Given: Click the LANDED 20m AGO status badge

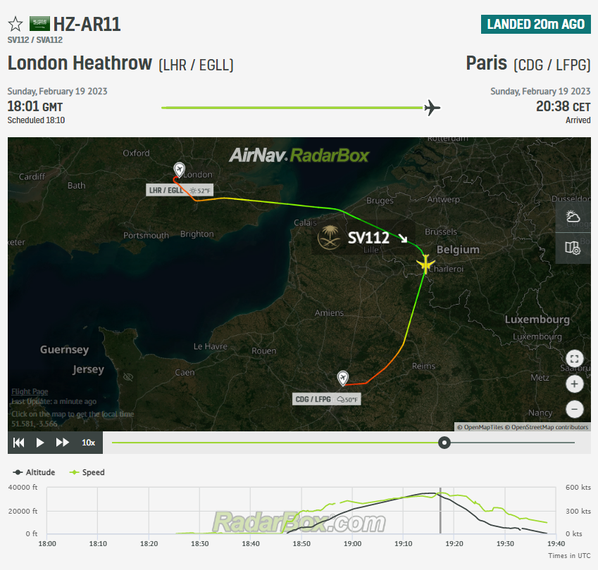Looking at the screenshot, I should [x=536, y=25].
